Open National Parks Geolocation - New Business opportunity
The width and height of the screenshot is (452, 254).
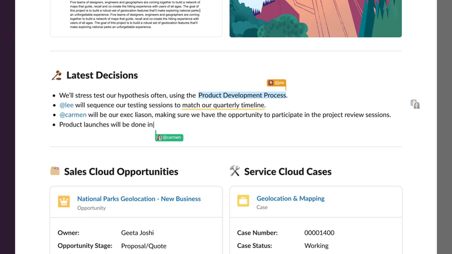tap(139, 199)
